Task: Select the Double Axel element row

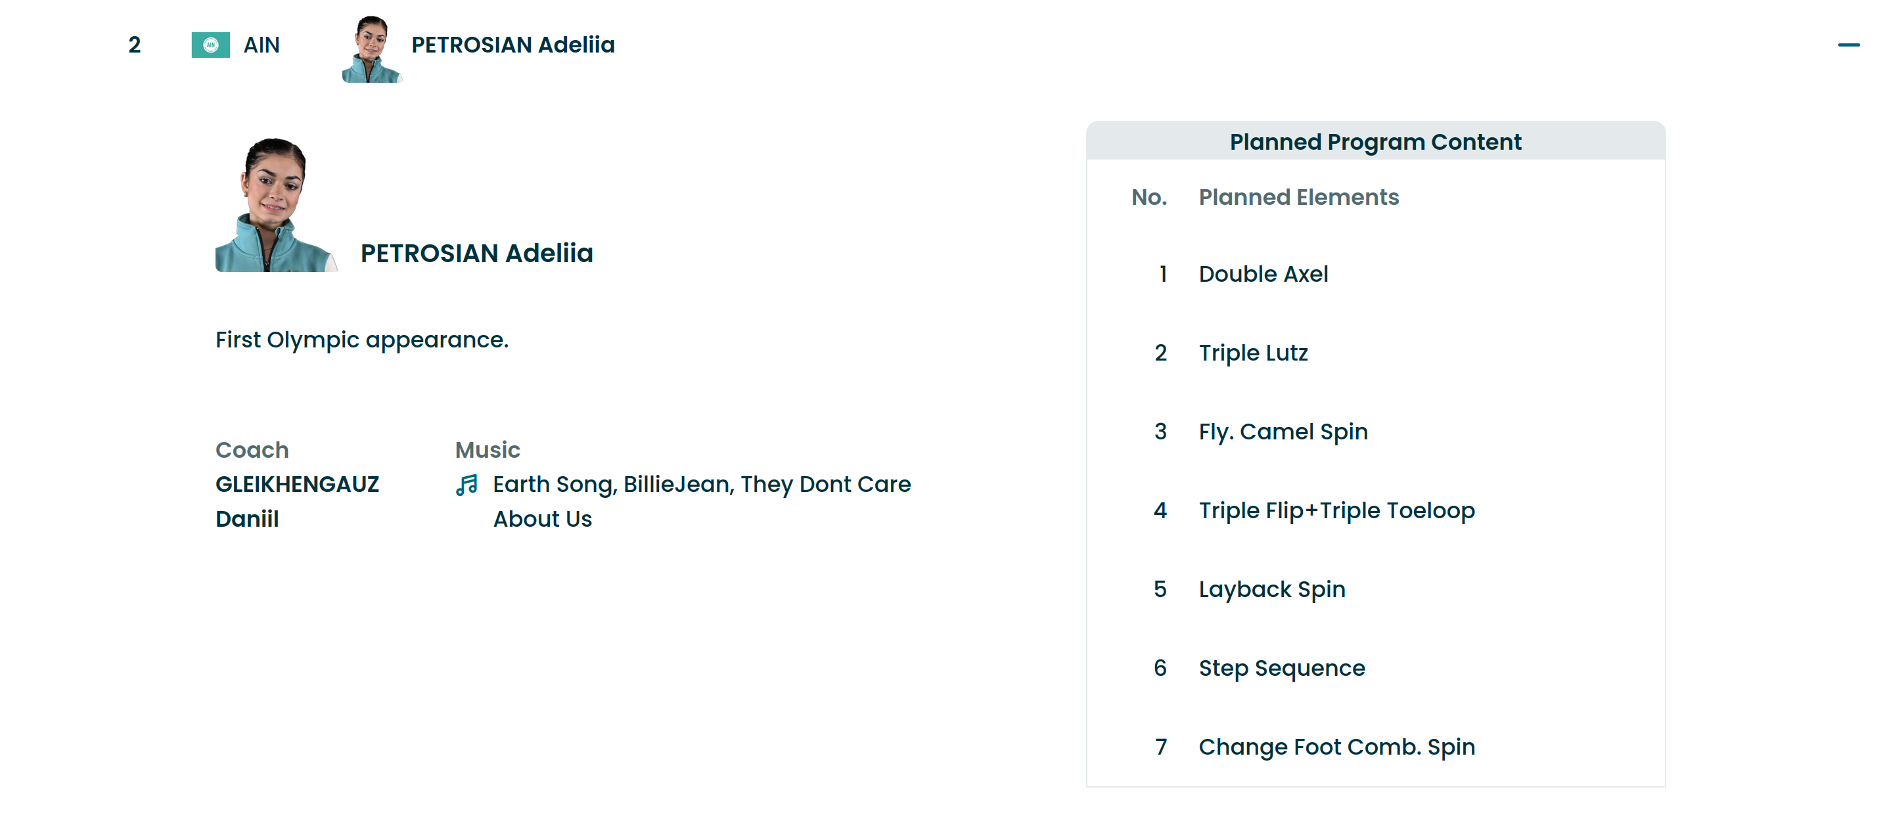Action: tap(1263, 275)
